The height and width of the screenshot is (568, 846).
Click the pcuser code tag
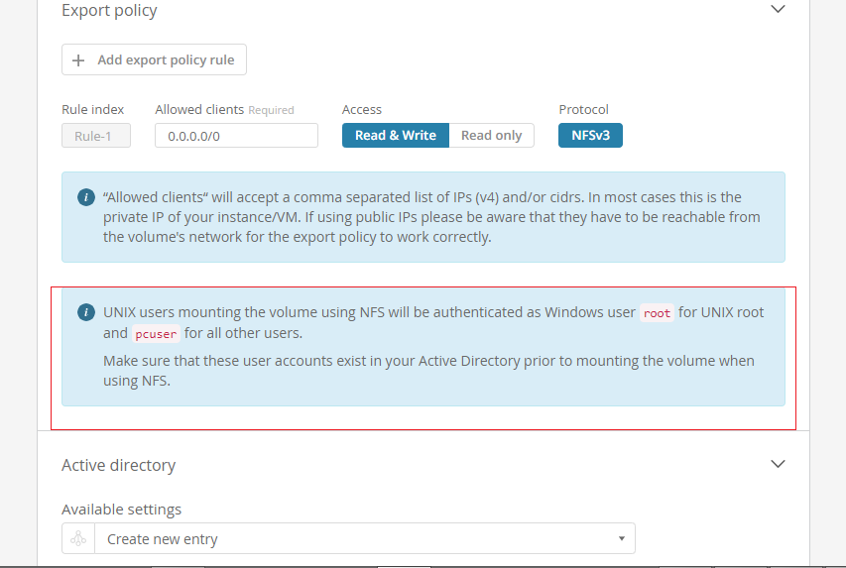156,334
